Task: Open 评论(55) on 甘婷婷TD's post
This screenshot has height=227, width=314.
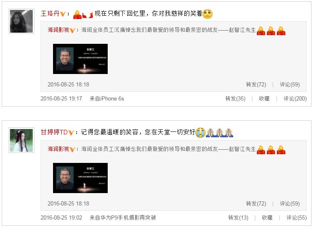Action: [x=297, y=218]
